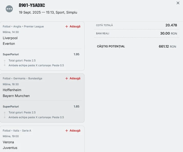
Task: Click the plus icon for Hoffenheim match
Action: coord(67,79)
